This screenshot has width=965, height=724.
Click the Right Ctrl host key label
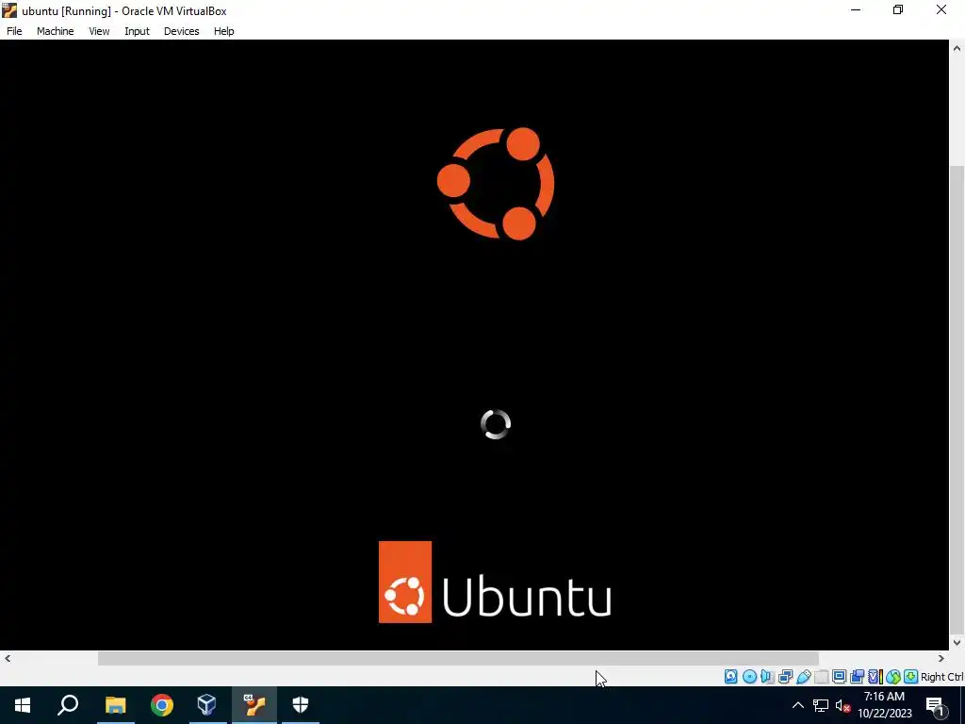click(942, 677)
